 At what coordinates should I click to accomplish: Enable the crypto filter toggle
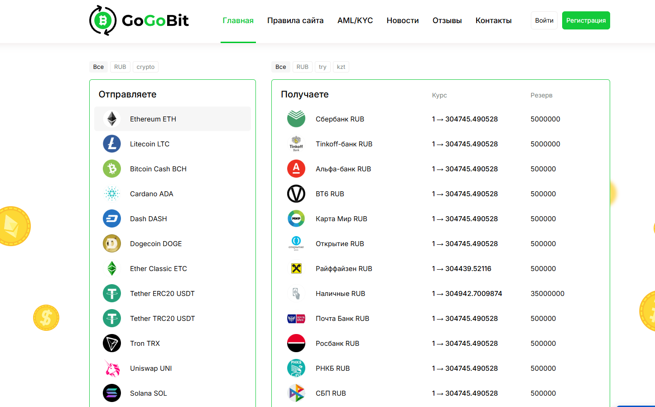click(x=145, y=67)
